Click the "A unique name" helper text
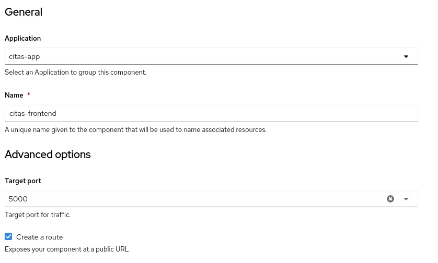 135,129
